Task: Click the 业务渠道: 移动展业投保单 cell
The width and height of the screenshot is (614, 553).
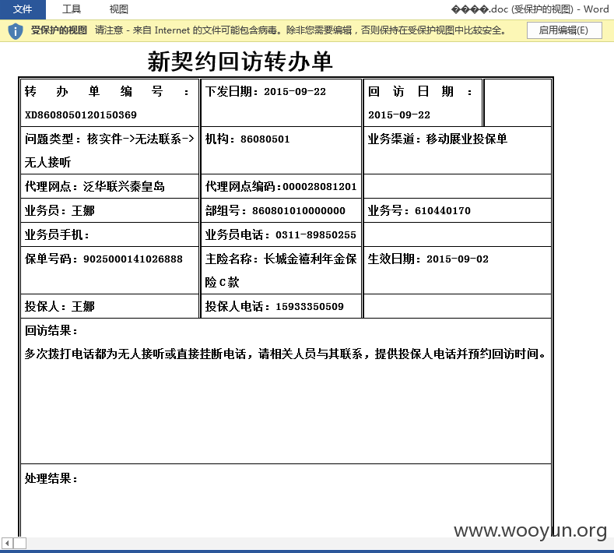Action: [458, 150]
